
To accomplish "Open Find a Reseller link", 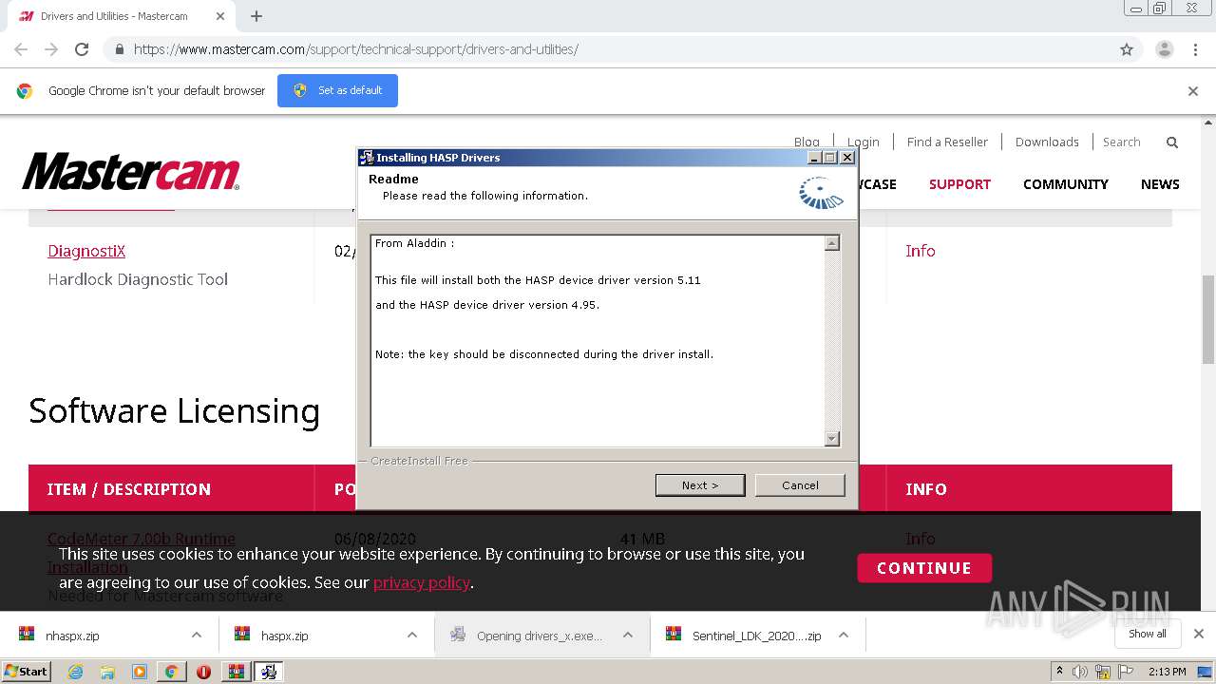I will tap(947, 142).
